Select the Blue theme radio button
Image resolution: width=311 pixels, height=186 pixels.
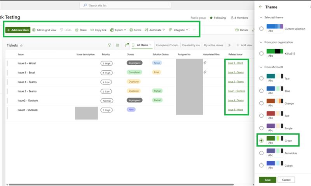point(261,91)
